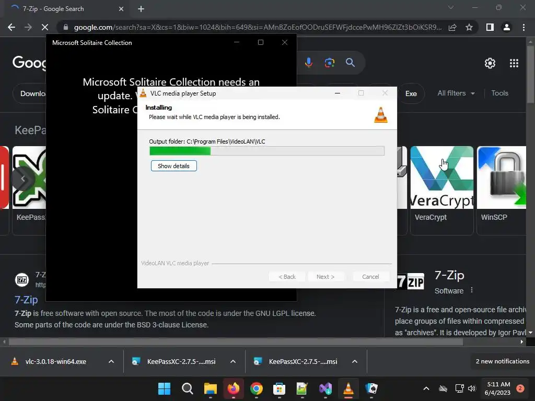Open Microsoft Store from taskbar
The width and height of the screenshot is (535, 401).
tap(279, 388)
